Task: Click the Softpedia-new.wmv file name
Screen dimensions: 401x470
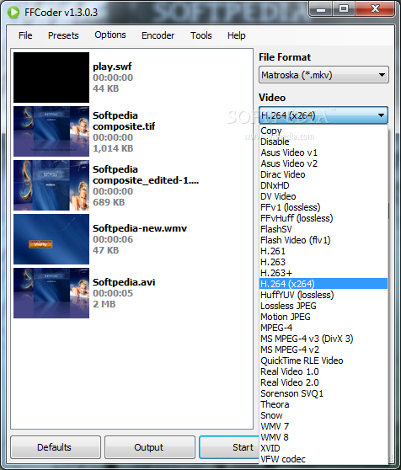Action: pos(140,228)
